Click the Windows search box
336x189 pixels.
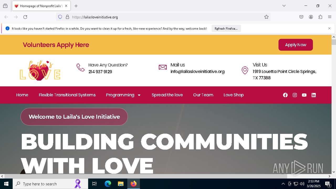tap(50, 184)
